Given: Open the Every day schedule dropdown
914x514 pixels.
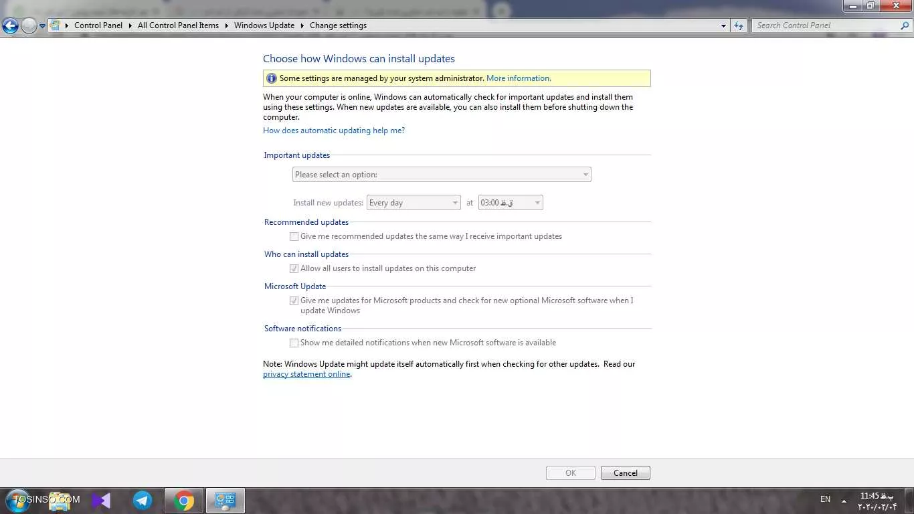Looking at the screenshot, I should tap(414, 203).
